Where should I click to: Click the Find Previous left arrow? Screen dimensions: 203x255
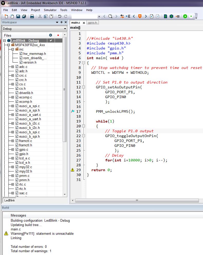click(x=104, y=16)
